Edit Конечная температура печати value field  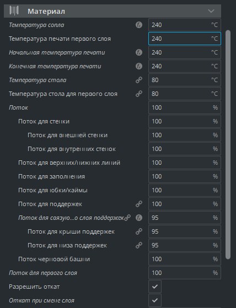185,66
